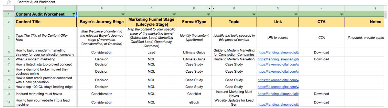Click the filter icon in column D
Viewport: 388px width, 108px height.
pos(208,14)
